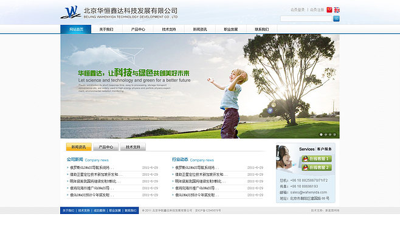The height and width of the screenshot is (228, 400).
Task: Click the company name 北京华恒鑫达科技发展有限公司 header text
Action: (131, 10)
